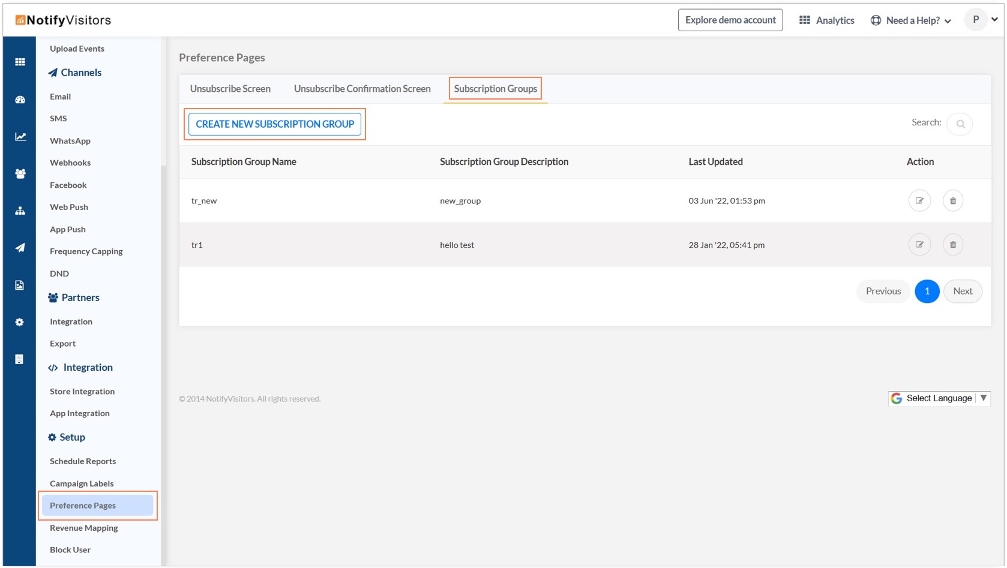Switch to Unsubscribe Confirmation Screen tab
This screenshot has height=568, width=1007.
tap(362, 89)
